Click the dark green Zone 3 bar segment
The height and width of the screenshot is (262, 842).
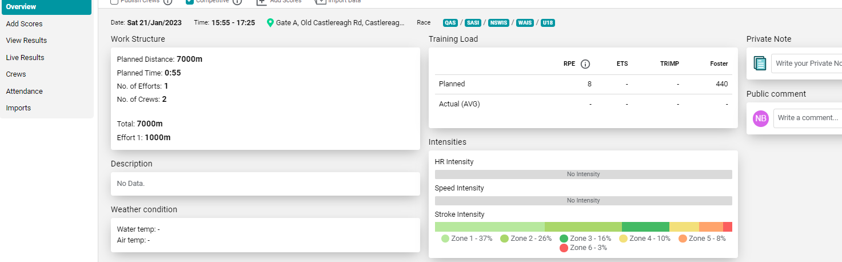click(645, 227)
